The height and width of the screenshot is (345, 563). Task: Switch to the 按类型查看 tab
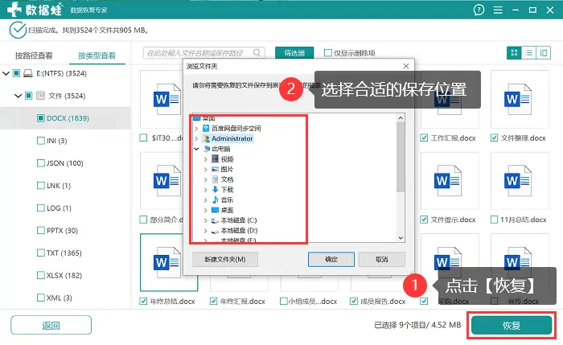coord(97,55)
